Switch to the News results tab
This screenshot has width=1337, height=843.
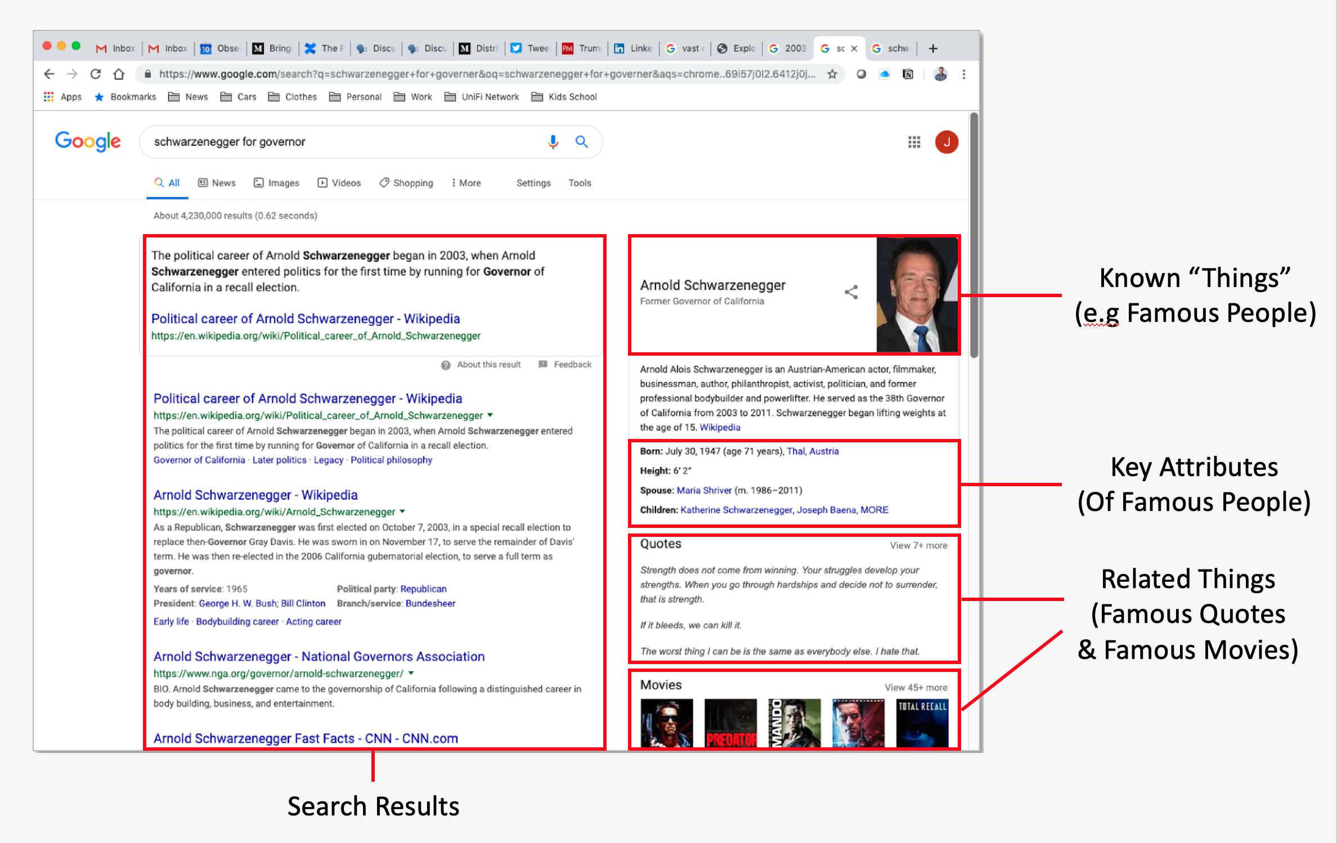pyautogui.click(x=217, y=183)
